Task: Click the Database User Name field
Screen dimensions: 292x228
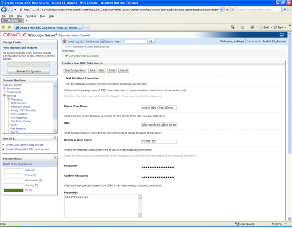Action: (159, 141)
